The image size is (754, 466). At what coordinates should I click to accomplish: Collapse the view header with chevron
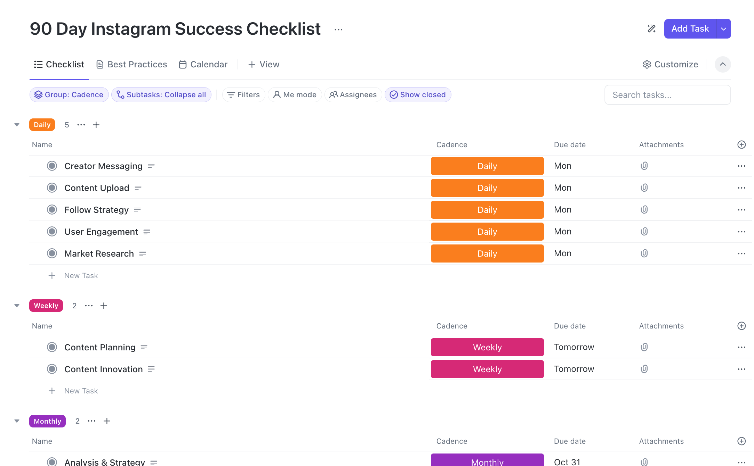723,64
